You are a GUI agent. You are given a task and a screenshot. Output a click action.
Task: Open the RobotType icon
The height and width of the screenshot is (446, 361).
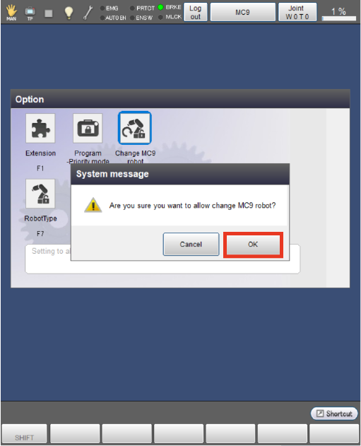40,194
